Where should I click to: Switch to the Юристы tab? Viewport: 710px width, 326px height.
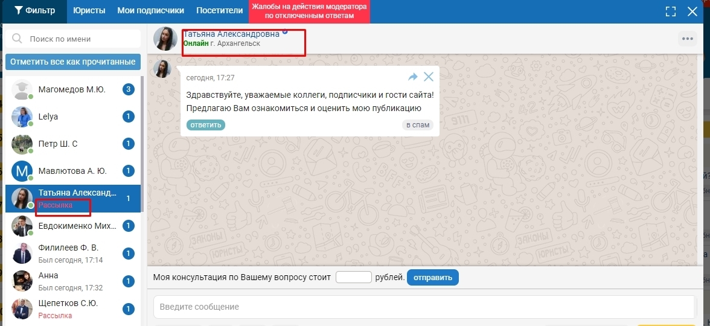89,11
